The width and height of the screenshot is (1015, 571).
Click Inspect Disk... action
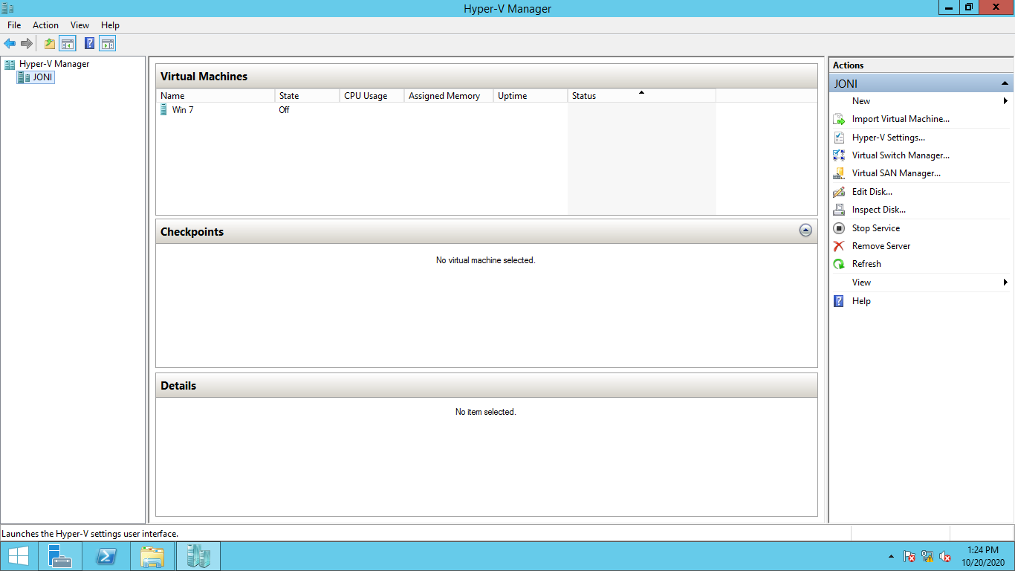[879, 210]
